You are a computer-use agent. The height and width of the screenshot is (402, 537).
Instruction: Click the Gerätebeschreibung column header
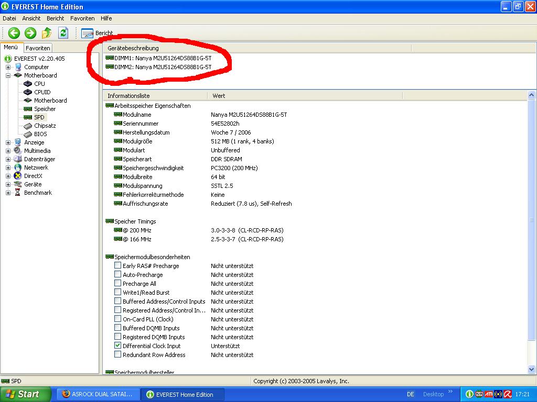257,48
